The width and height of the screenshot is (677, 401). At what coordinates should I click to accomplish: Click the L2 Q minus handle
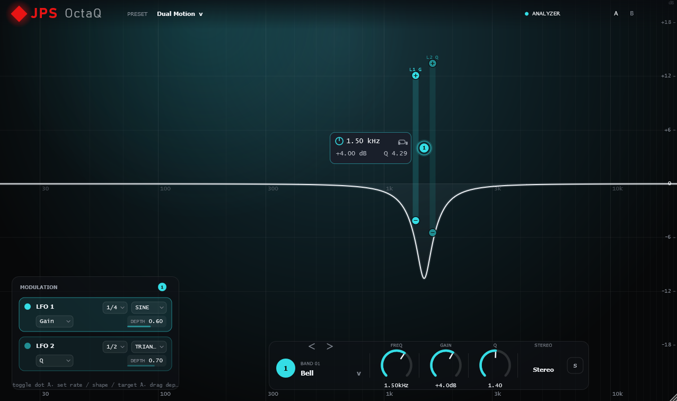click(433, 232)
